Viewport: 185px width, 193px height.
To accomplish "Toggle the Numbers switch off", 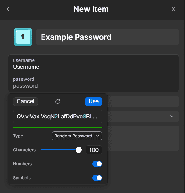I will pos(97,164).
